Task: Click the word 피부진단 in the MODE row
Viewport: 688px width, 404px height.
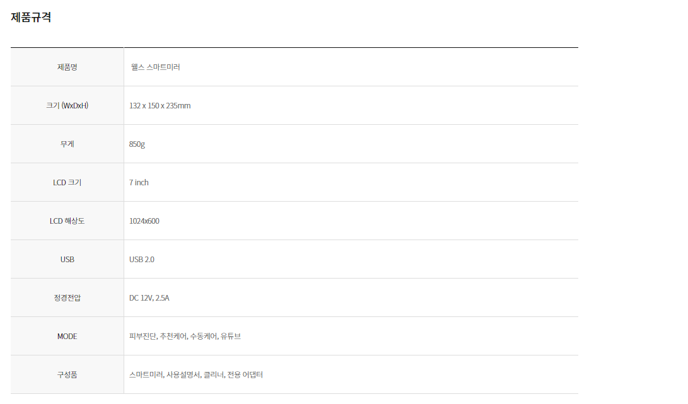Action: pyautogui.click(x=142, y=336)
